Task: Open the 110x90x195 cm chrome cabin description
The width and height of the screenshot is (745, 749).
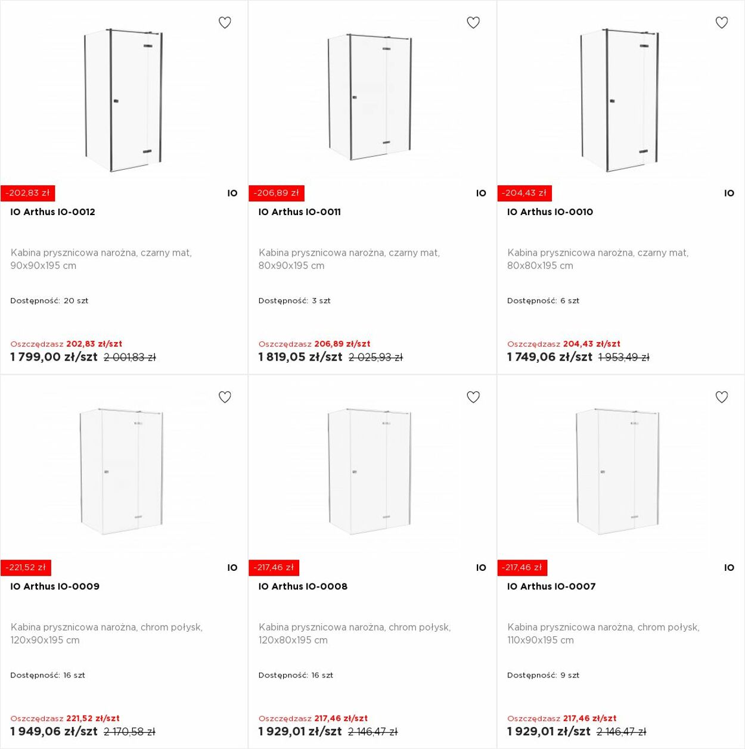Action: pos(603,634)
